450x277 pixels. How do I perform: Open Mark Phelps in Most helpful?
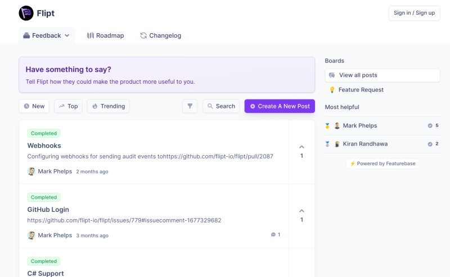[360, 126]
